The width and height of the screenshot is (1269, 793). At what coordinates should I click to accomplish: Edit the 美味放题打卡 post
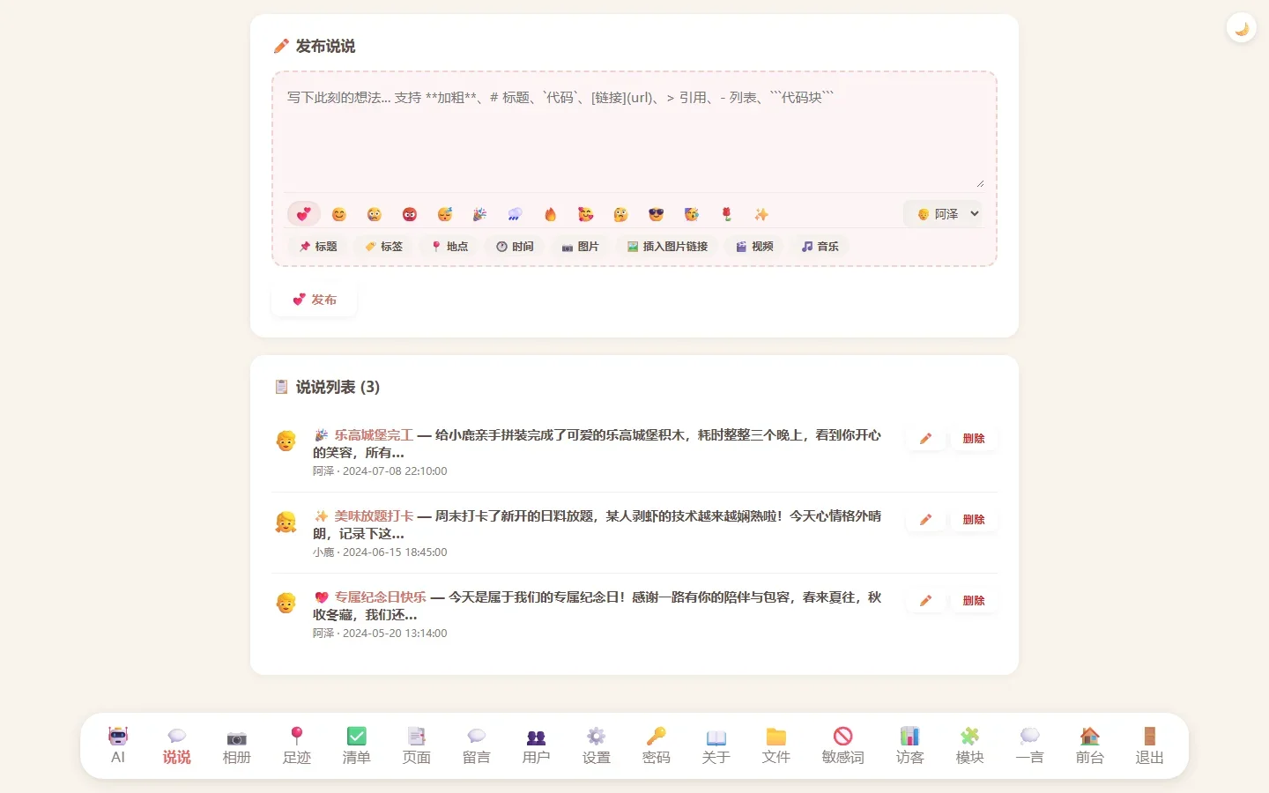926,520
